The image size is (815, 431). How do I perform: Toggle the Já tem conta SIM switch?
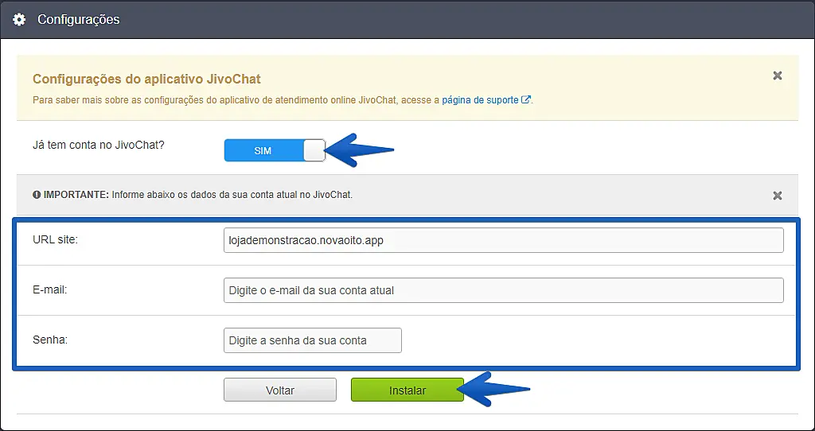(x=275, y=150)
